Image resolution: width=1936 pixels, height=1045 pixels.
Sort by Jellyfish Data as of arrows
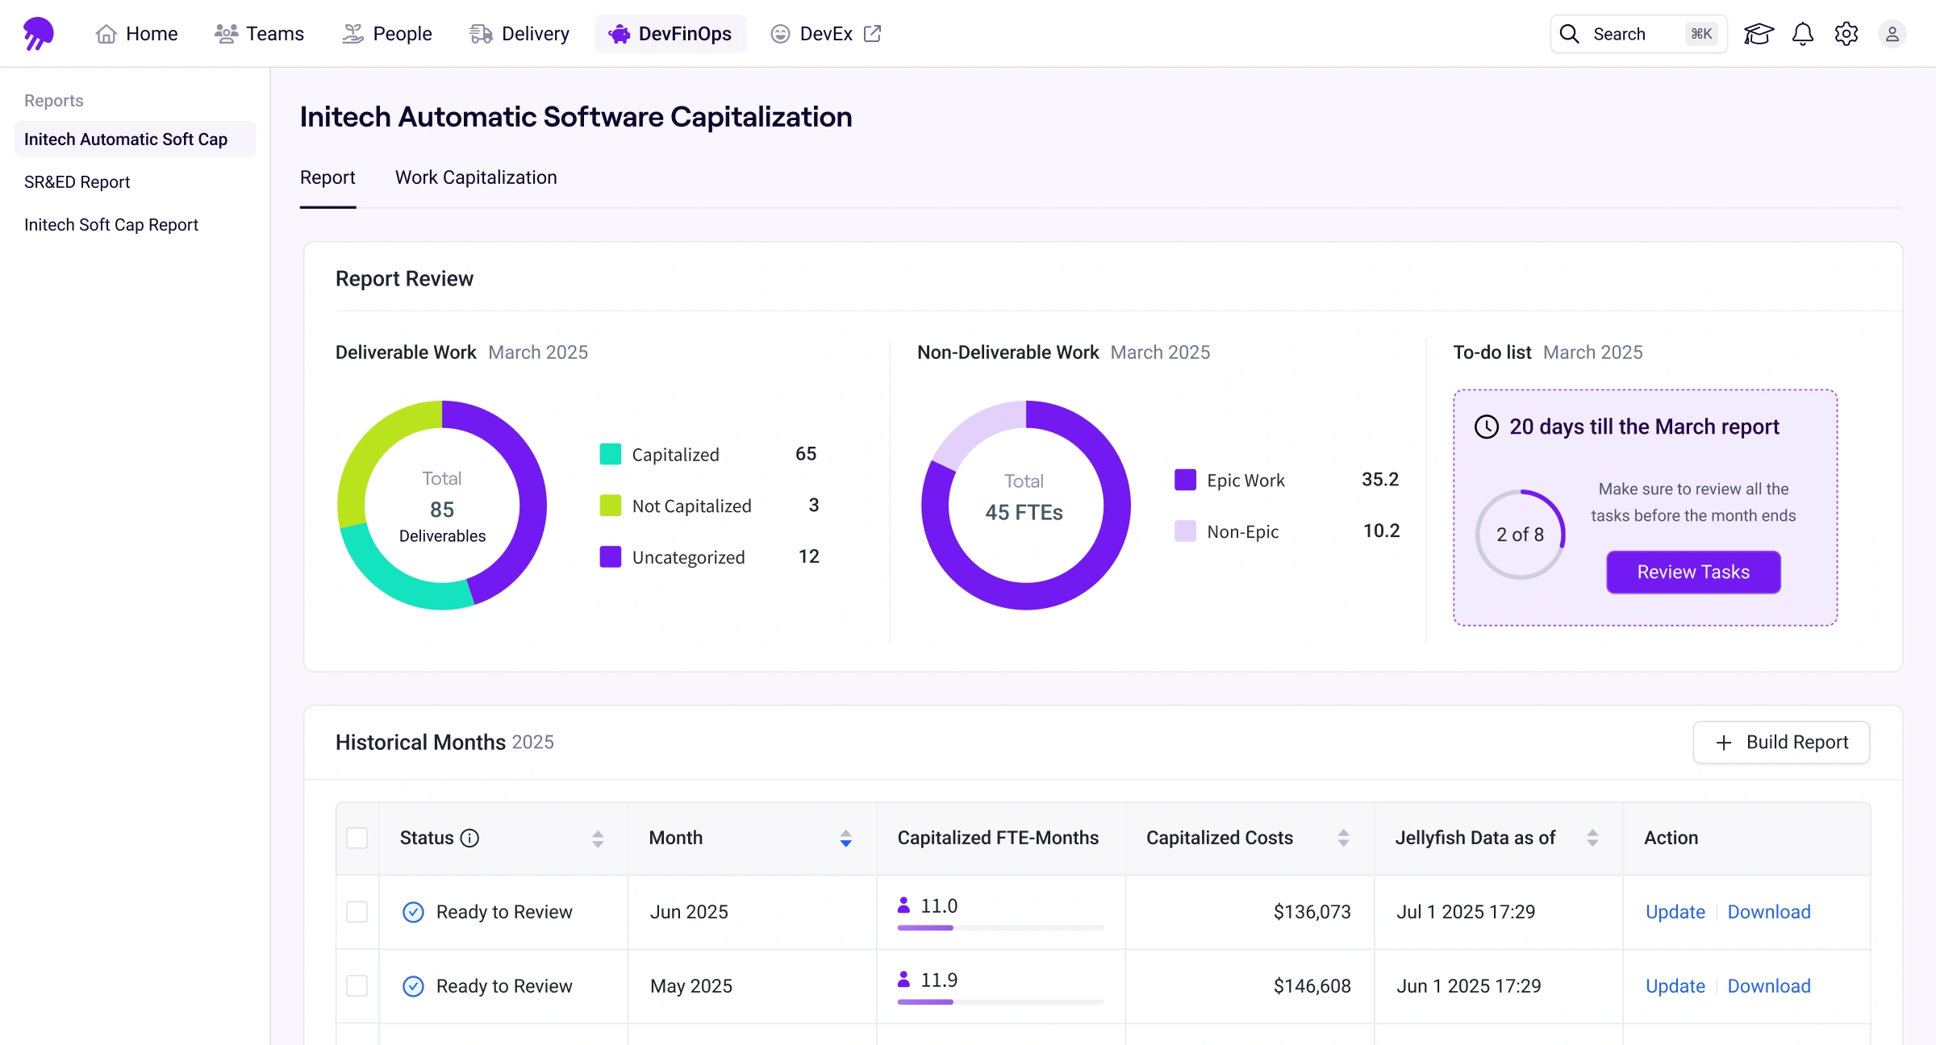(1592, 839)
